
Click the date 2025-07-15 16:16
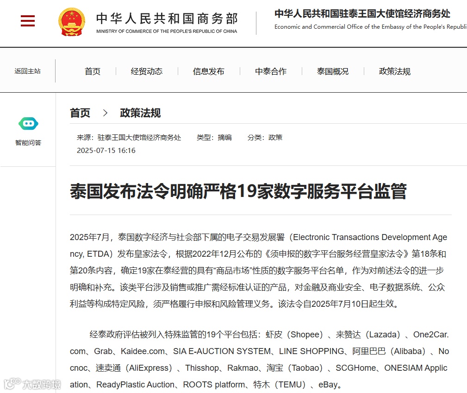click(106, 150)
